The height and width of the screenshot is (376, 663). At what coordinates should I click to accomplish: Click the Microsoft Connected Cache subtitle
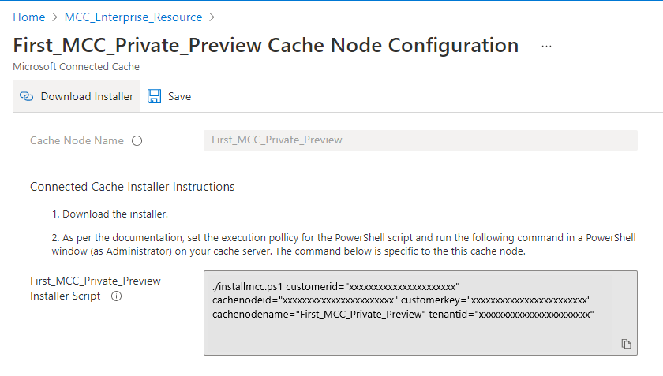tap(76, 68)
